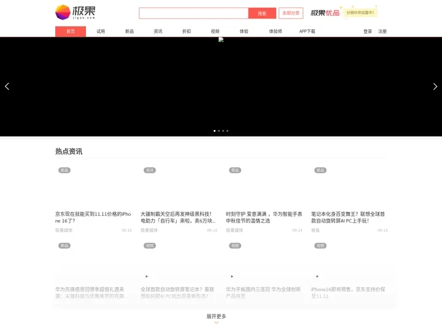Screen dimensions: 442x331
Task: Click the 新品 tag on the 华为智能手表 card
Action: click(235, 170)
